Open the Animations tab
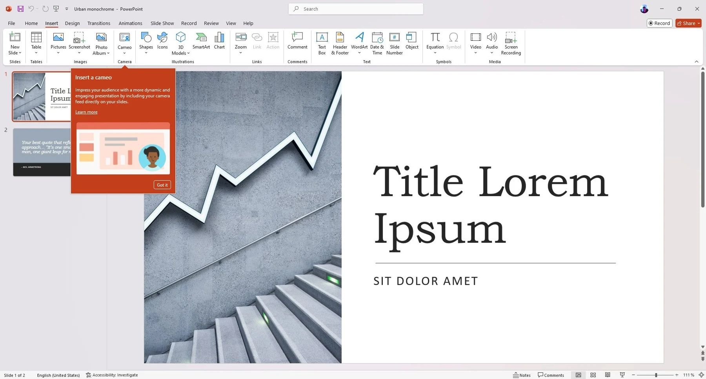The height and width of the screenshot is (379, 706). (130, 23)
